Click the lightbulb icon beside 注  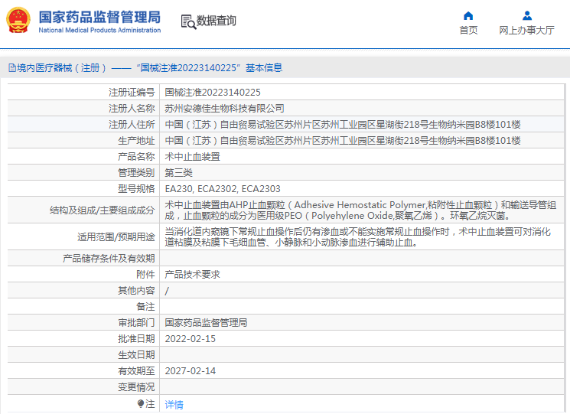point(141,403)
